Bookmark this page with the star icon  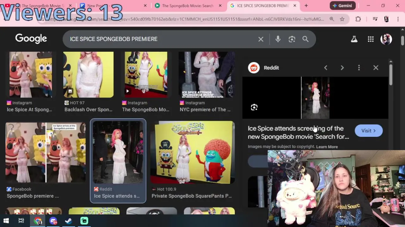coord(342,19)
